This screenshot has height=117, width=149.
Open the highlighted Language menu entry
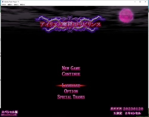(x=71, y=85)
